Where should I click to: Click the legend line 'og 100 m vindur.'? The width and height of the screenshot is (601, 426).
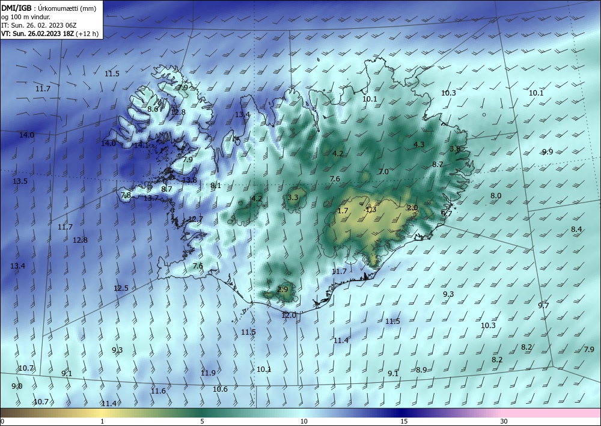tap(26, 17)
